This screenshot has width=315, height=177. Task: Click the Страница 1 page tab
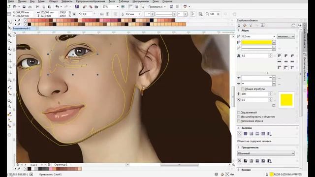[x=61, y=165]
